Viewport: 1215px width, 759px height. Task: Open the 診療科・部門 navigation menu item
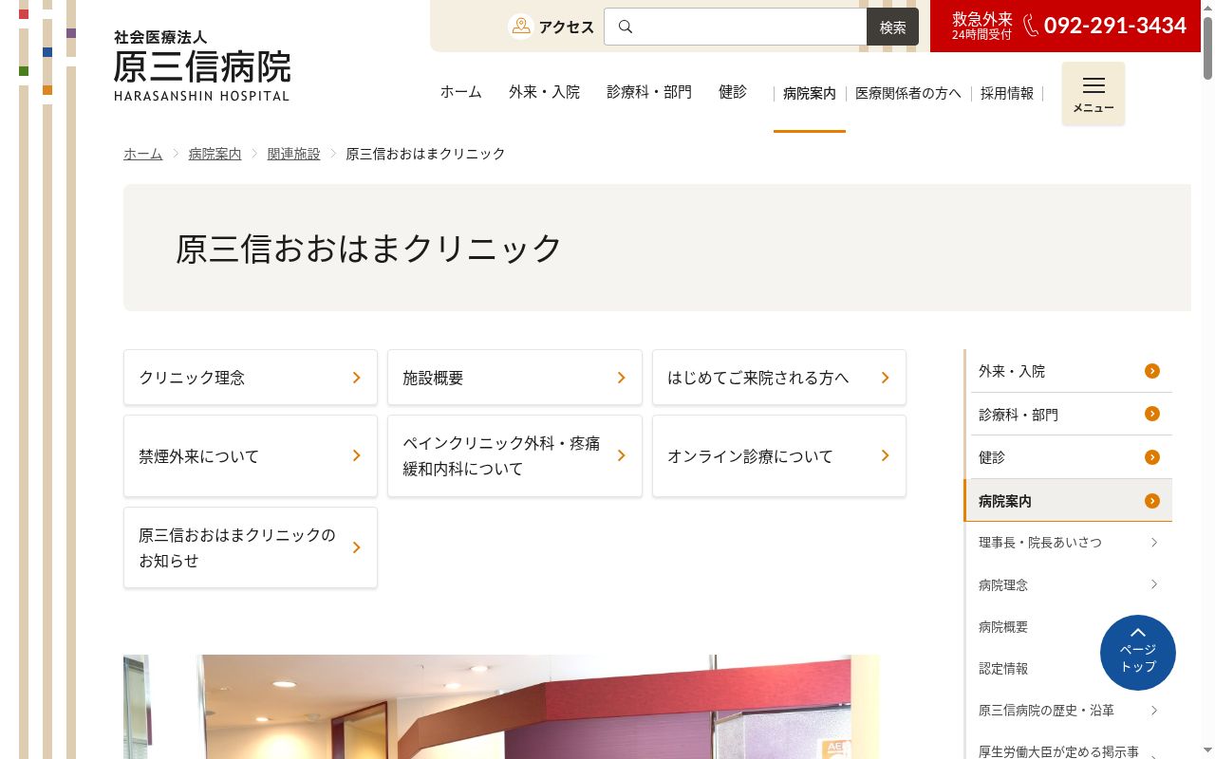649,92
